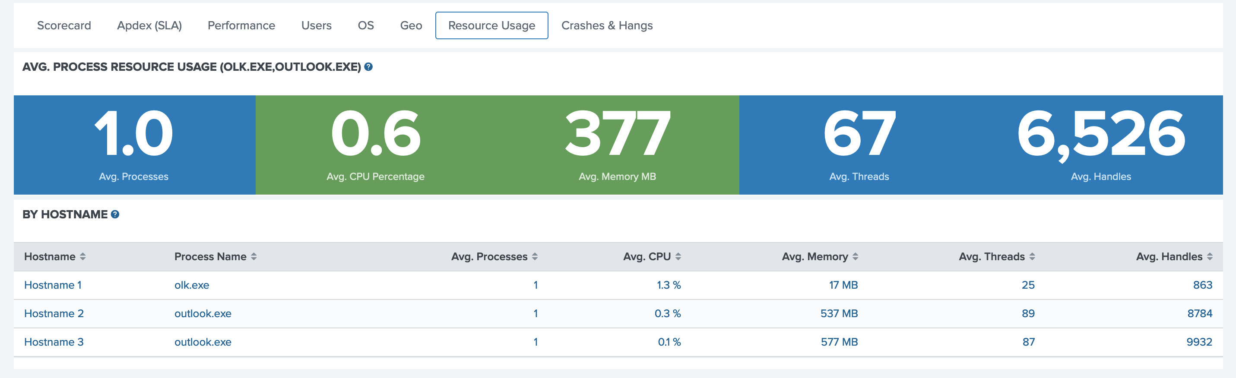Open the Crashes & Hangs tab
The height and width of the screenshot is (378, 1236).
606,25
